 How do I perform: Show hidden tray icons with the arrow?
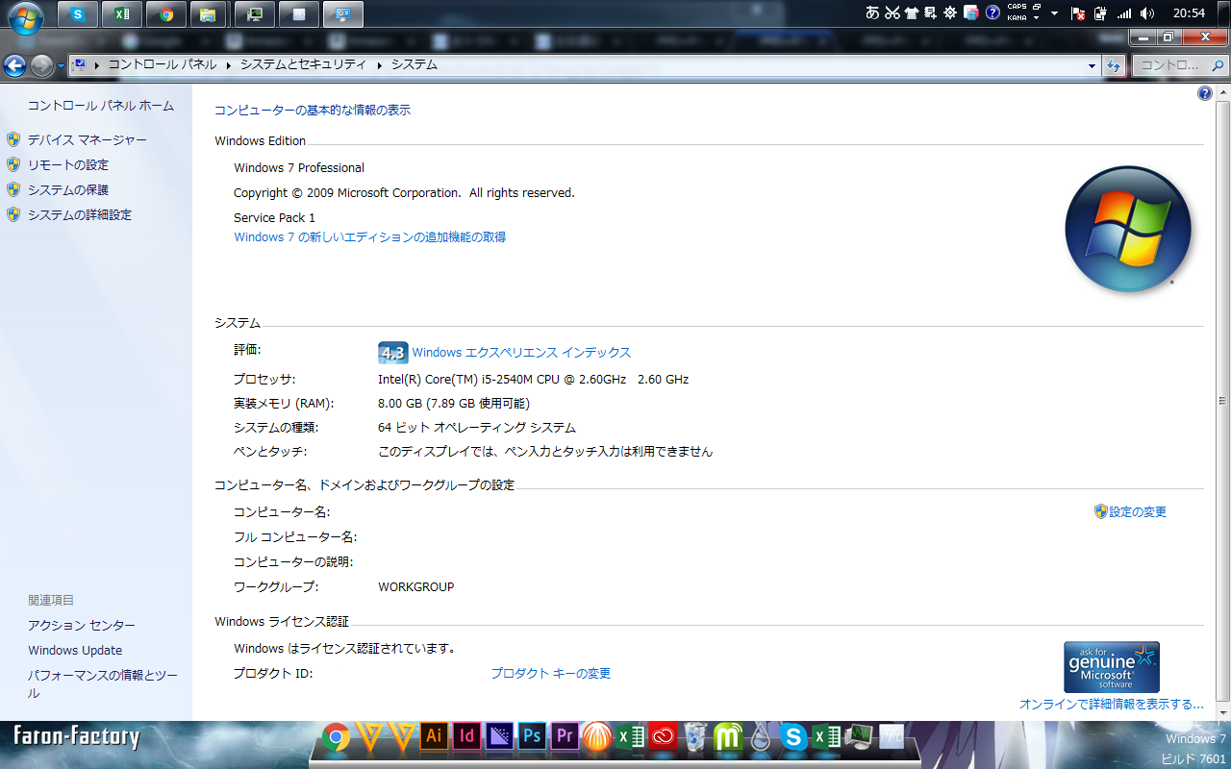1054,13
